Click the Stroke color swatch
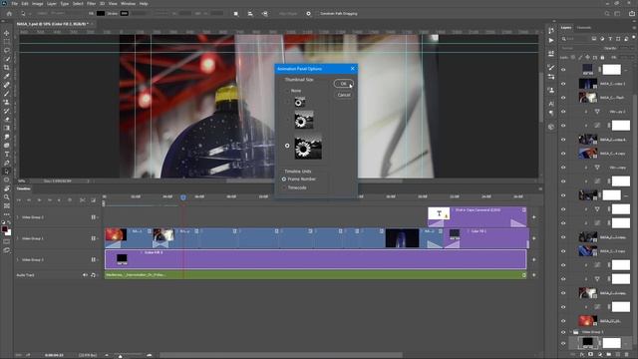The height and width of the screenshot is (359, 638). 124,13
